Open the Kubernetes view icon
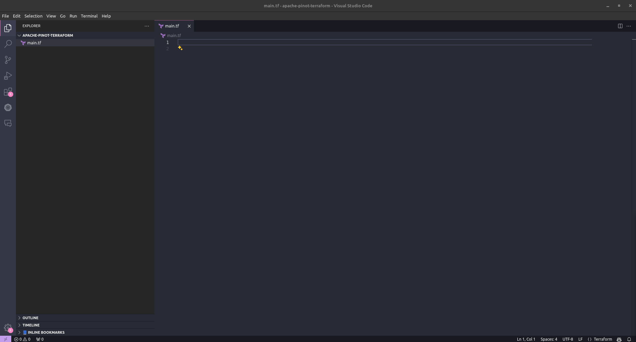The image size is (636, 342). [8, 107]
